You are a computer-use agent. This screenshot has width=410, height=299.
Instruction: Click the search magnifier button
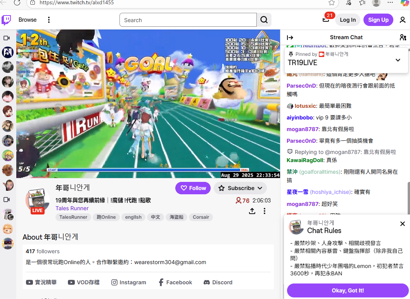coord(264,20)
